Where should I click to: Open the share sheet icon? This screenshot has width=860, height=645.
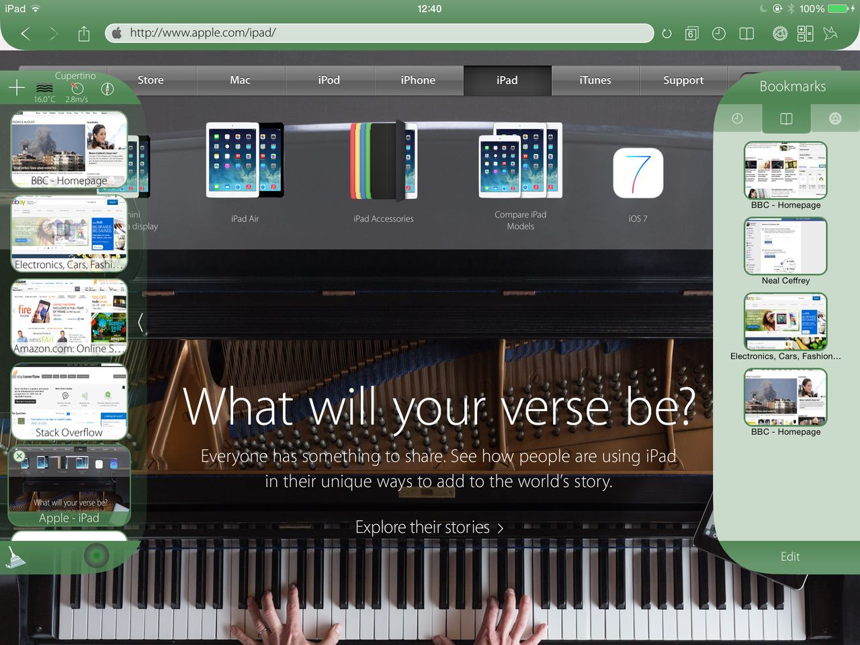point(84,33)
